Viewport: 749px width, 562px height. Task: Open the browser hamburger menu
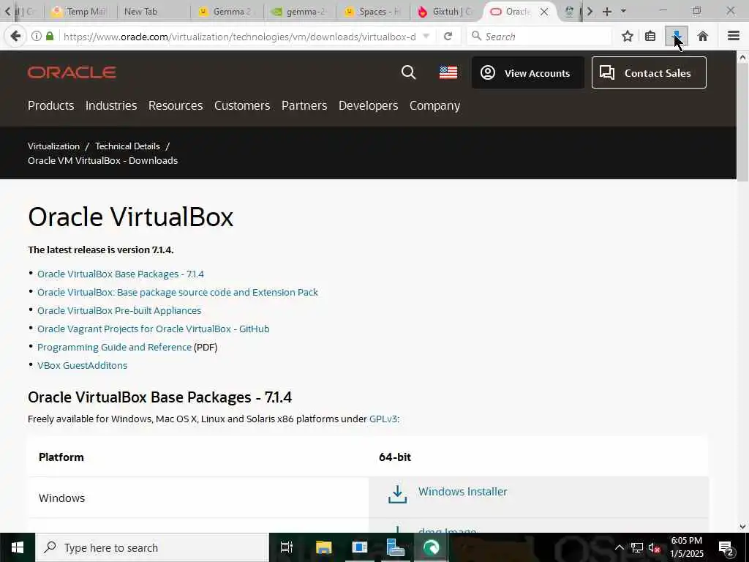tap(734, 36)
